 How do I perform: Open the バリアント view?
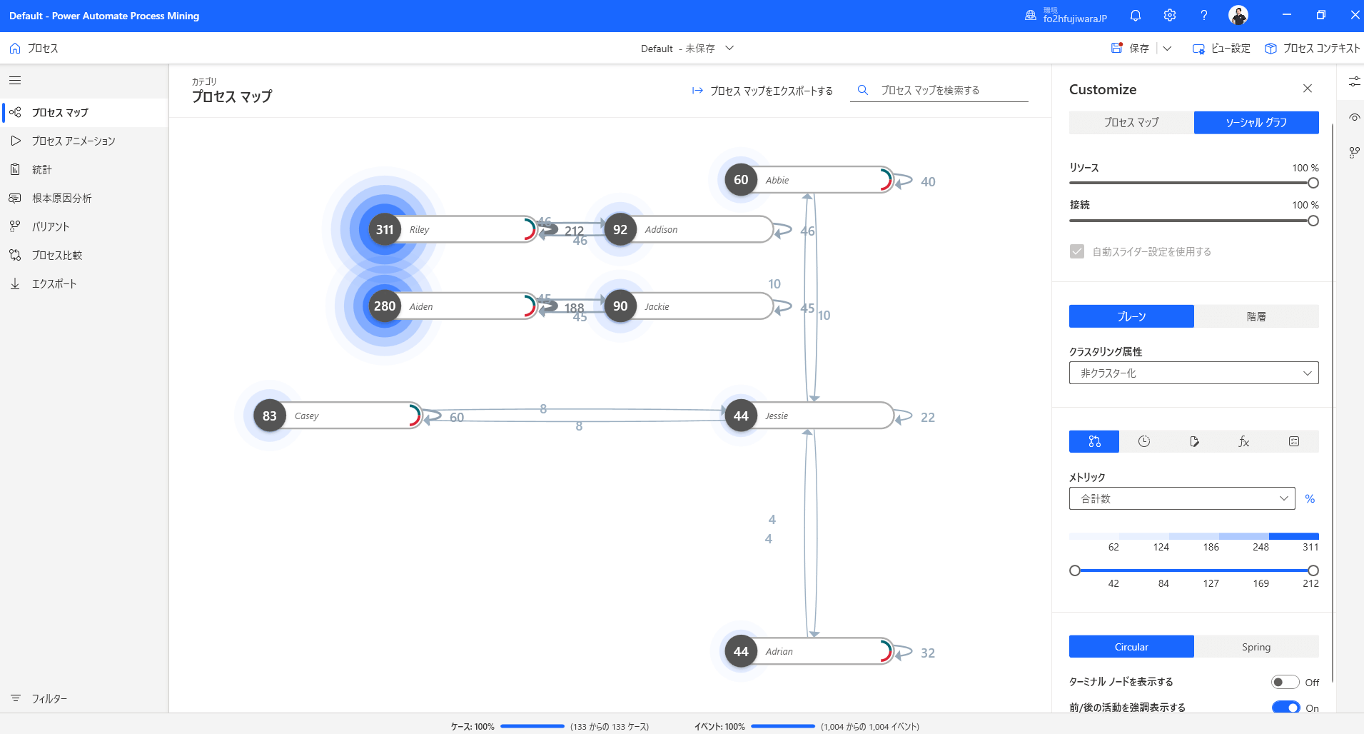(x=50, y=226)
